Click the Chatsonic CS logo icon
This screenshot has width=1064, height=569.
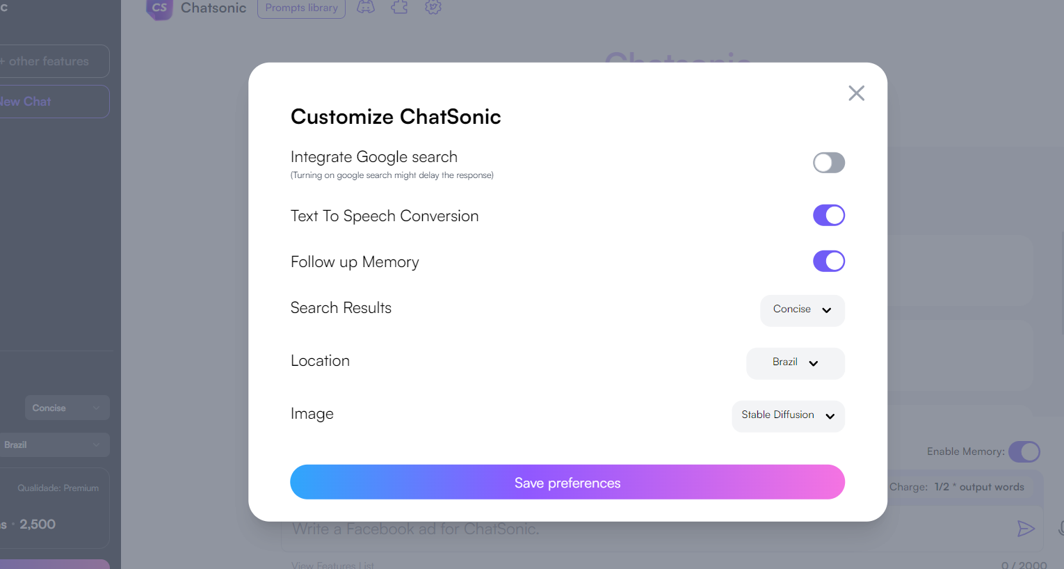[x=159, y=8]
